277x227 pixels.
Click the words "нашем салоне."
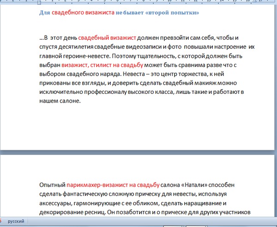click(x=60, y=101)
